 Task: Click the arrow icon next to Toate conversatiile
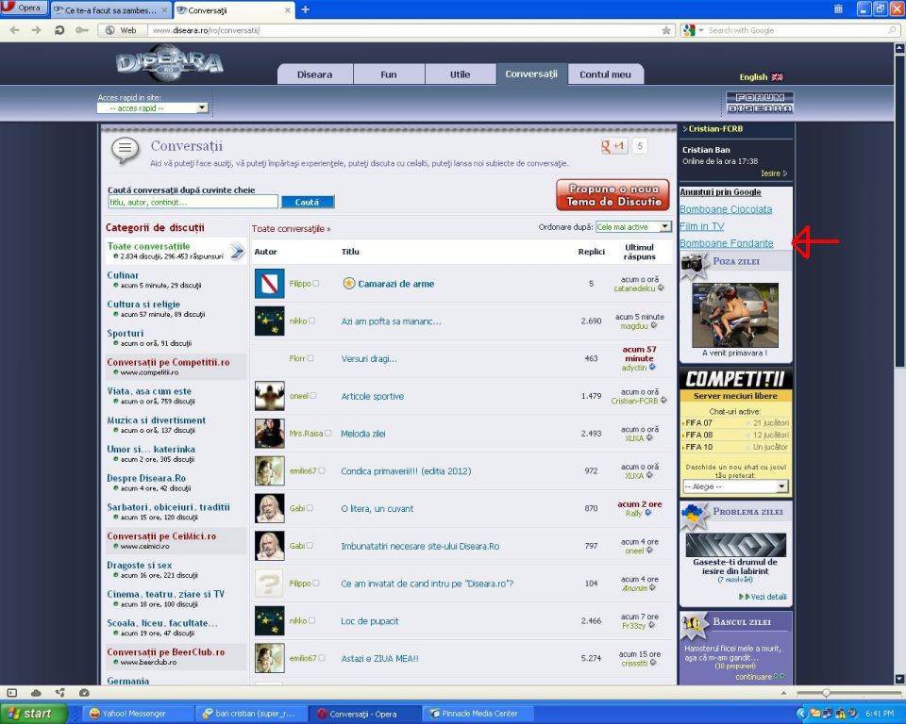(238, 251)
